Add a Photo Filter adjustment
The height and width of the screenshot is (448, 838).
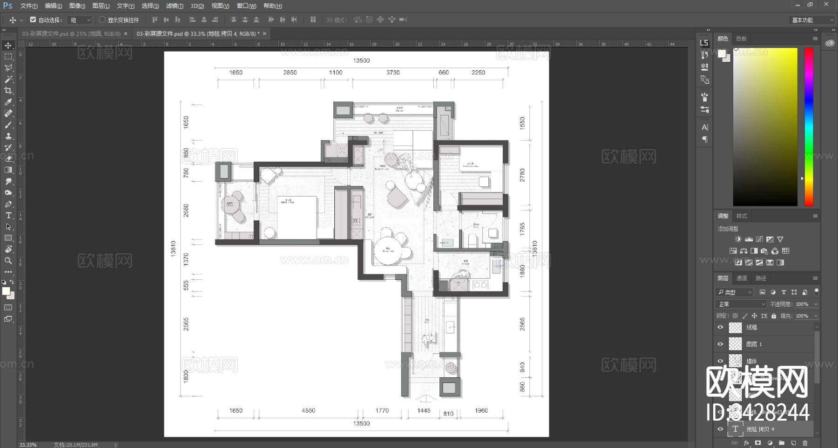pyautogui.click(x=764, y=251)
